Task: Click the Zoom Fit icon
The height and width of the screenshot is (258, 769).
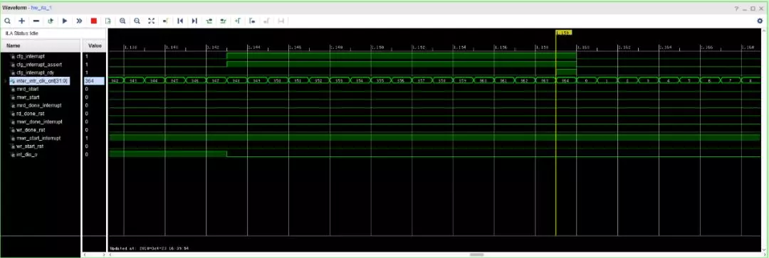Action: (x=151, y=21)
